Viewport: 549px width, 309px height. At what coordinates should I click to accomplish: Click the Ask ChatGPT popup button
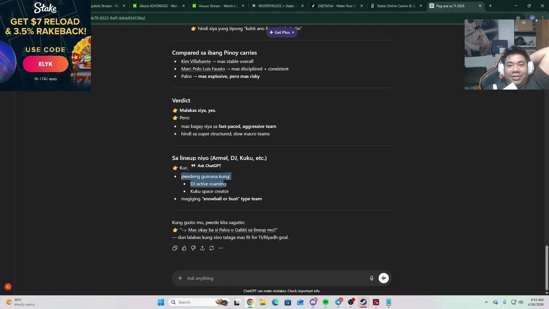click(x=206, y=166)
